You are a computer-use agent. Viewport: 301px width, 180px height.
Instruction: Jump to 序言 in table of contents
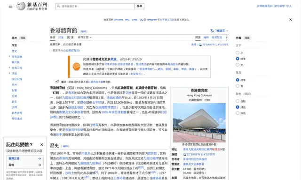pos(14,45)
